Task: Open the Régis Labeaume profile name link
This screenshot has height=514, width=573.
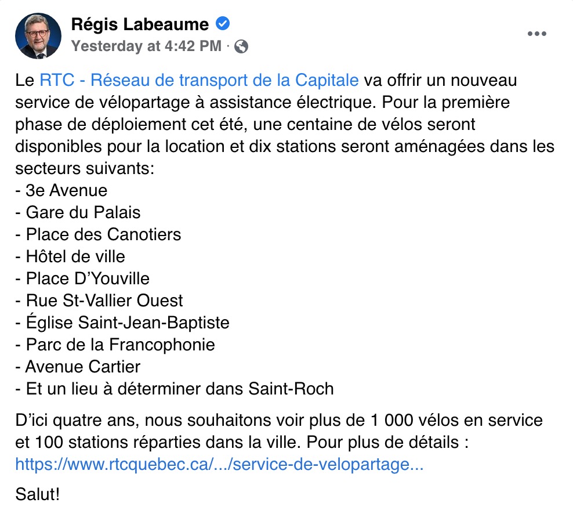Action: [x=140, y=24]
